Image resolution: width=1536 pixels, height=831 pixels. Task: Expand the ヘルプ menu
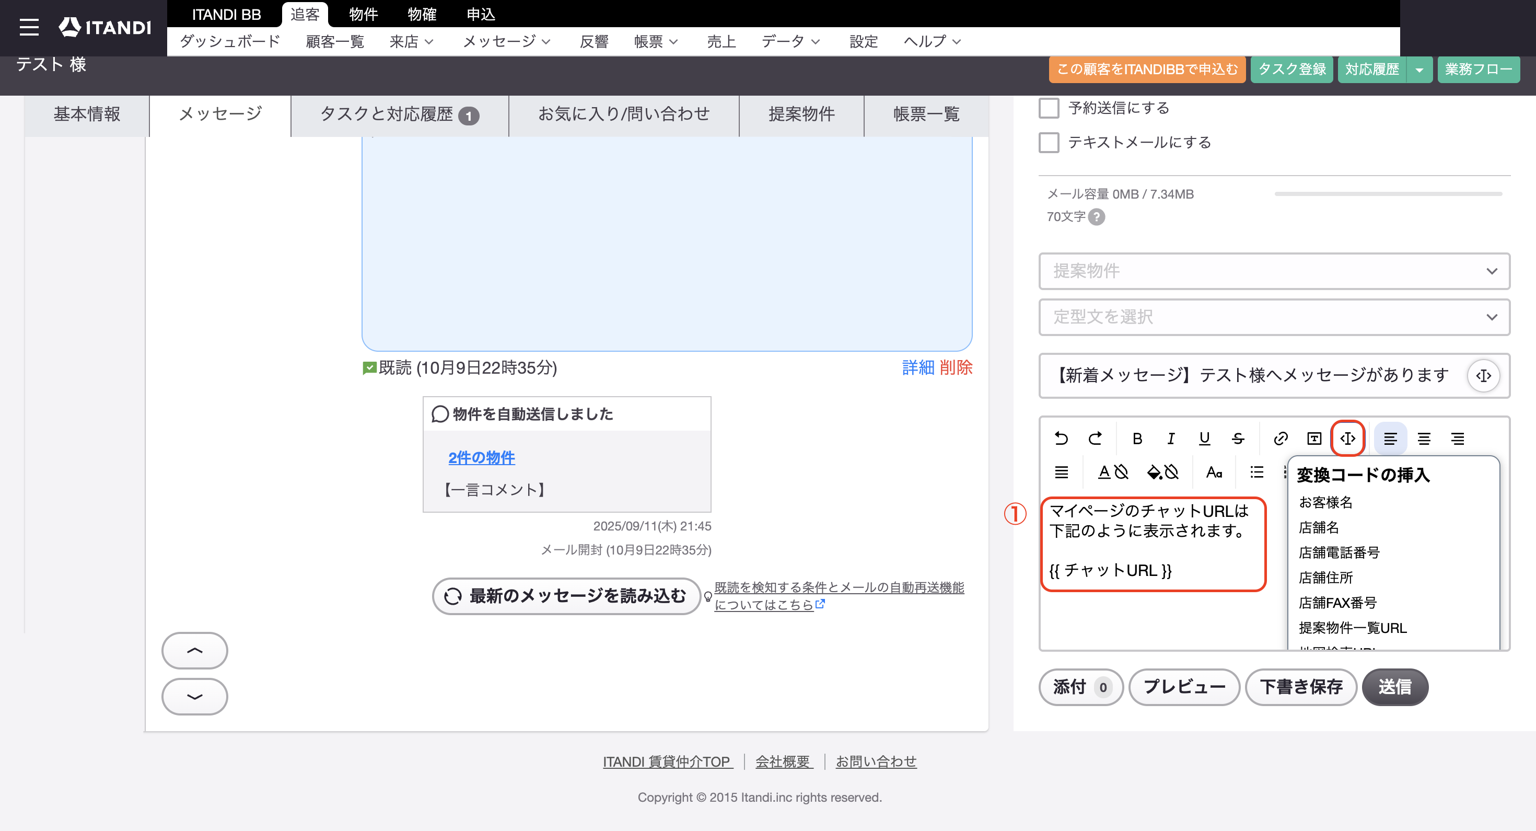932,42
